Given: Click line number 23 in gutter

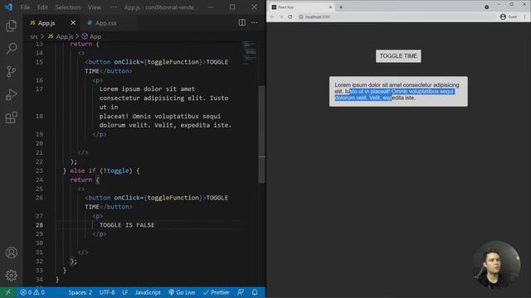Looking at the screenshot, I should pos(39,171).
